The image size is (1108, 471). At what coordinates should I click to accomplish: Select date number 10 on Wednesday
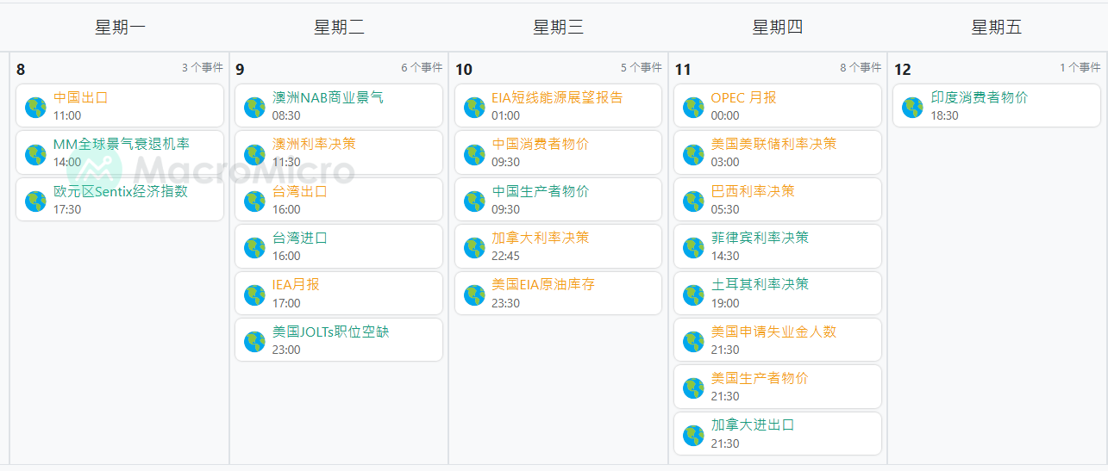pyautogui.click(x=463, y=70)
